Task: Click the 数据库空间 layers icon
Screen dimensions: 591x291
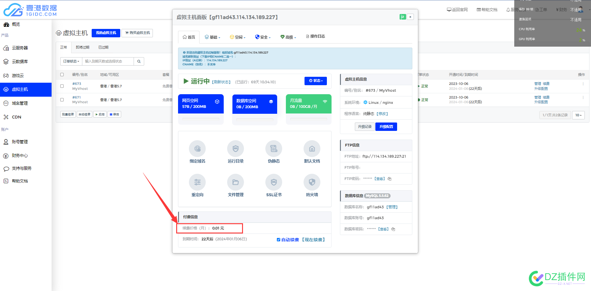Action: 271,102
